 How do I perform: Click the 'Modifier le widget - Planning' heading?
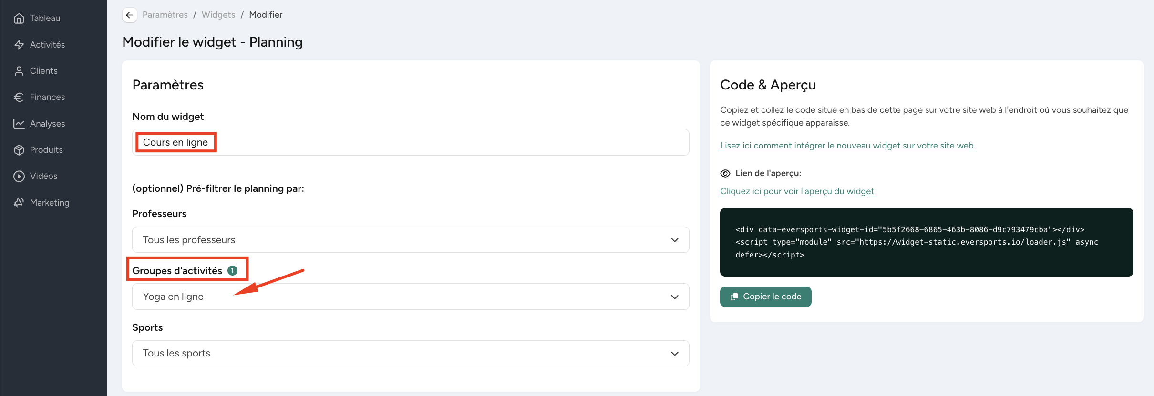(x=212, y=42)
